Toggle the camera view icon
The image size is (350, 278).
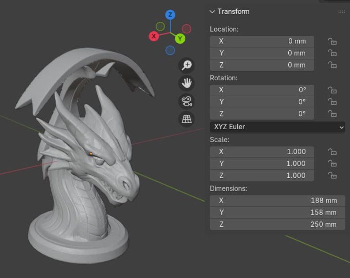pos(186,101)
